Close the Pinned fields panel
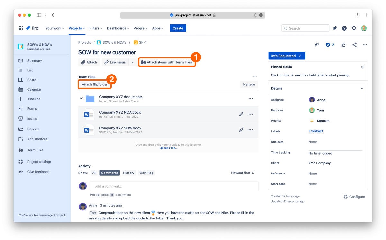 click(x=363, y=67)
